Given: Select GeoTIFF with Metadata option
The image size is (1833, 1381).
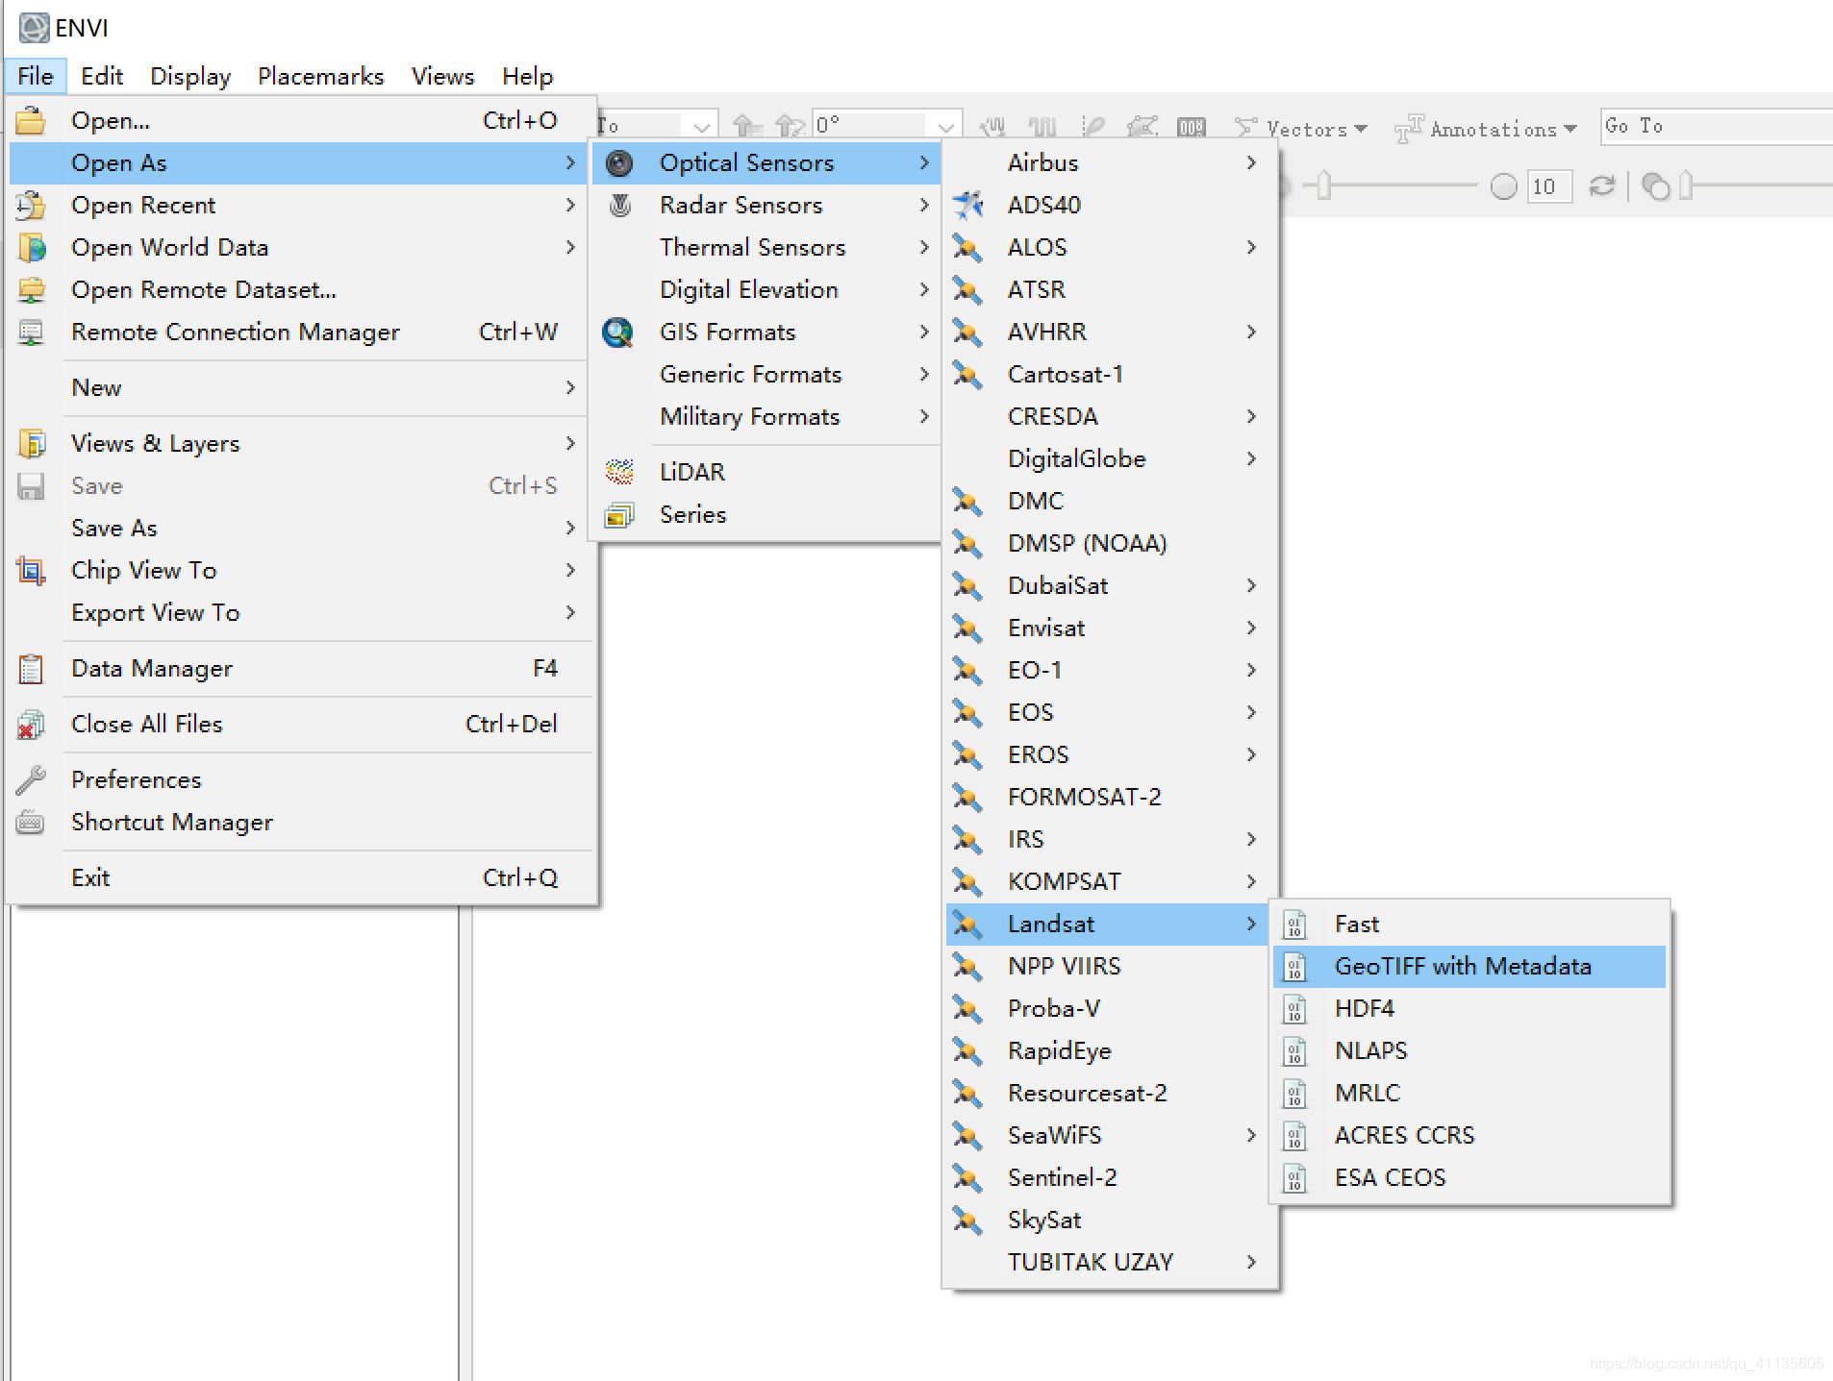Looking at the screenshot, I should tap(1469, 966).
